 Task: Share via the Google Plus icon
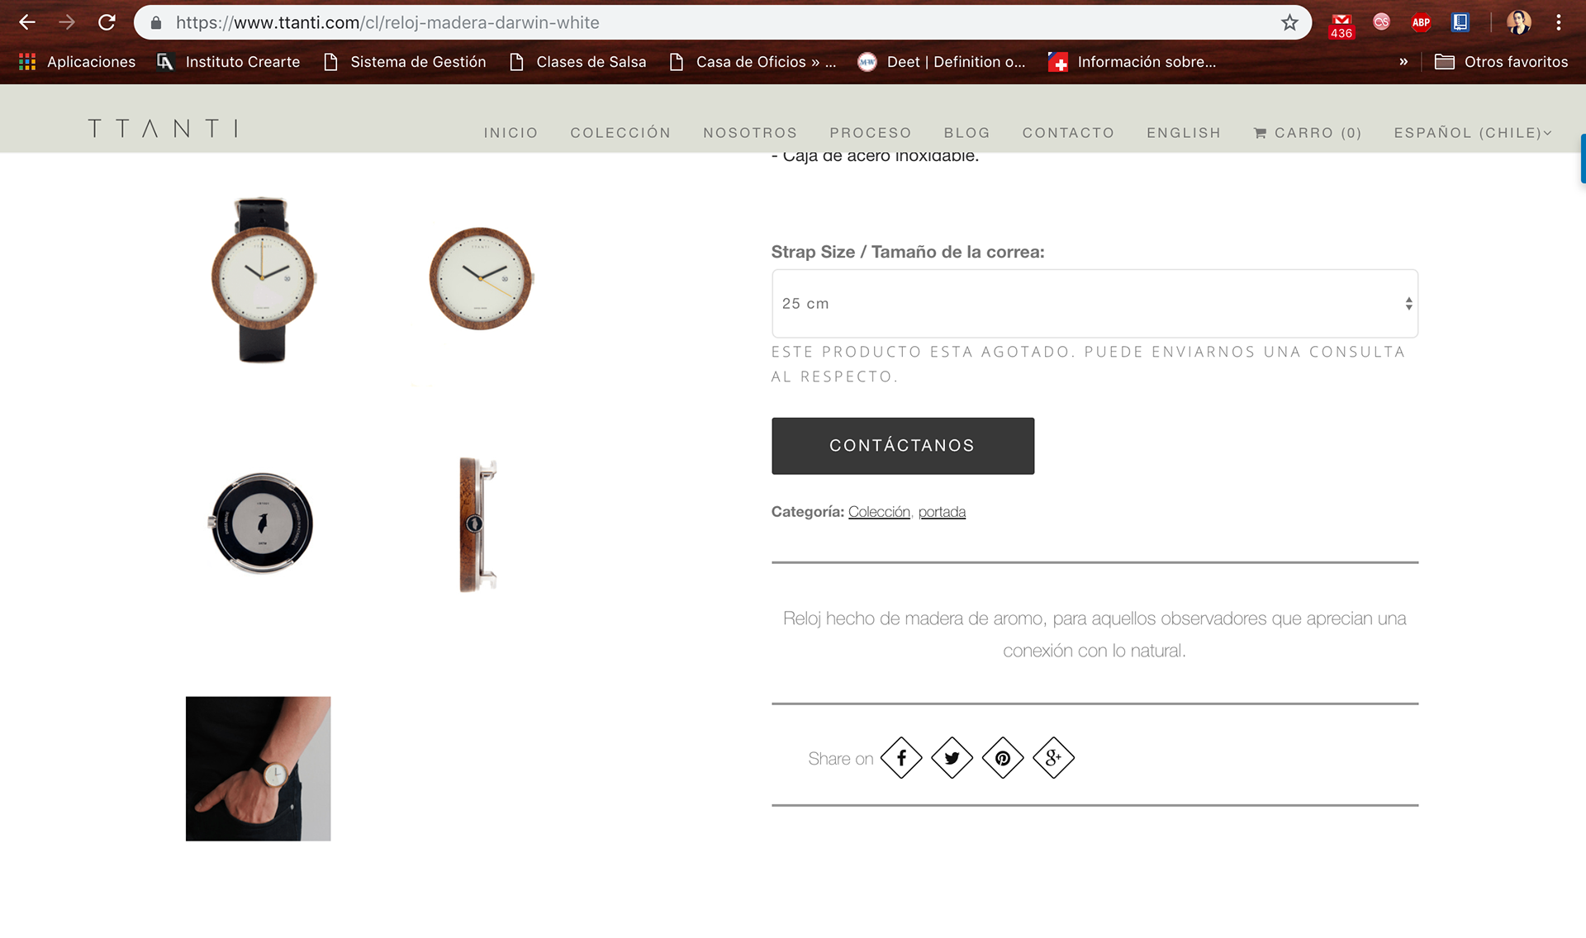[1053, 758]
